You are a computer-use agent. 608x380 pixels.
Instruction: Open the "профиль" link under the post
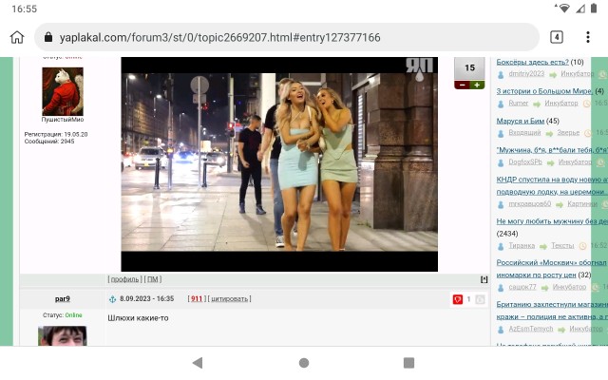124,279
